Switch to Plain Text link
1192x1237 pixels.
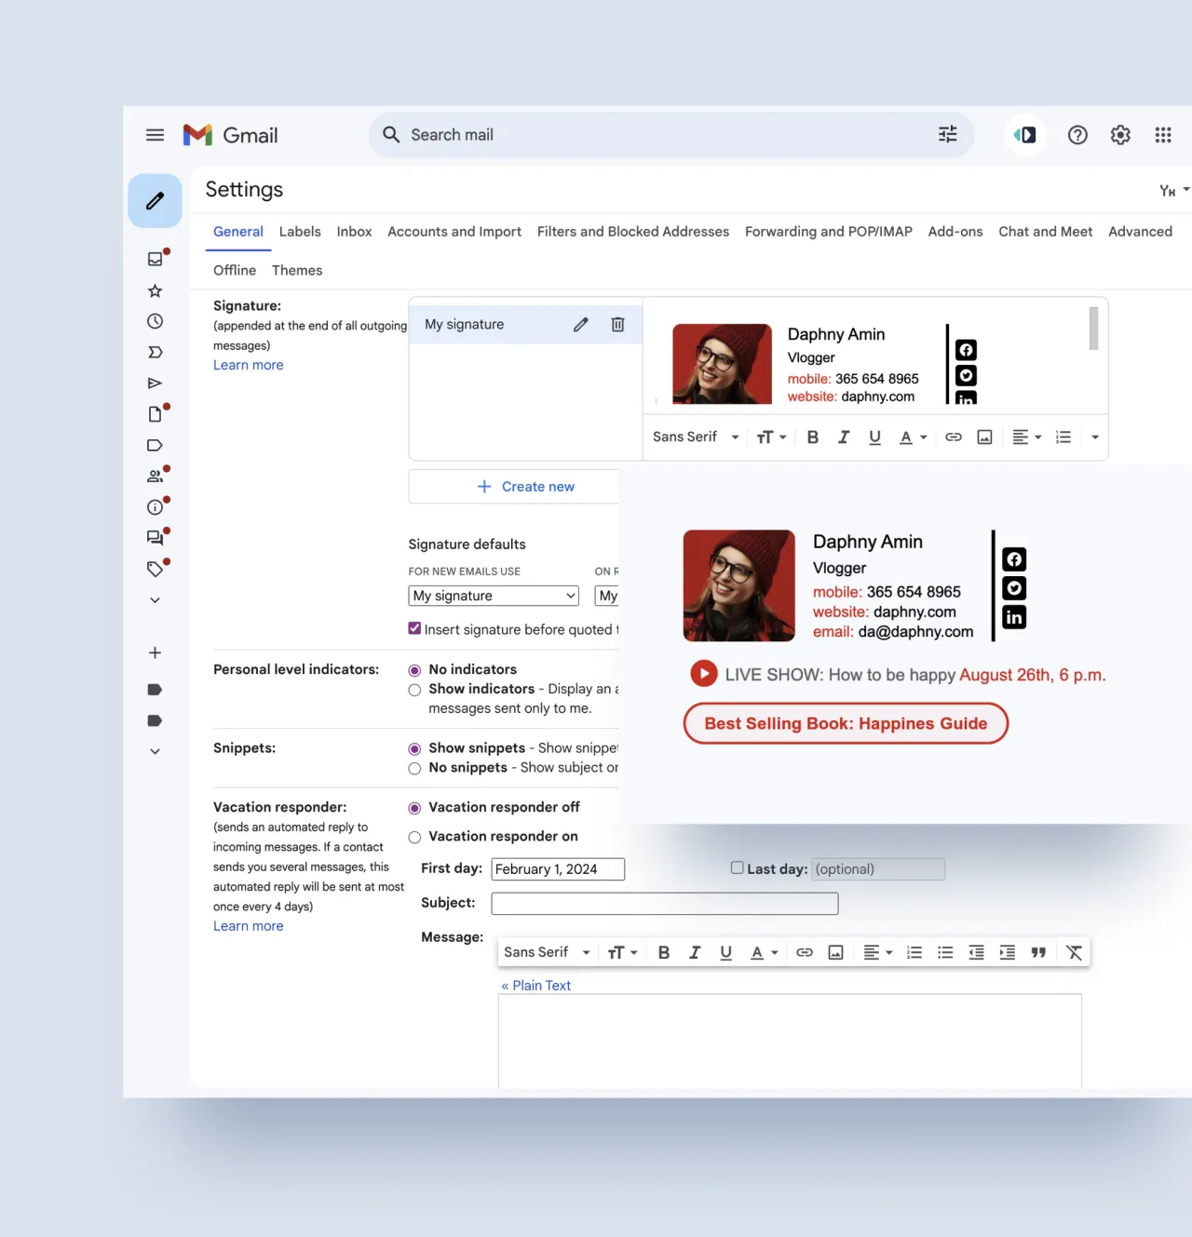pos(536,986)
